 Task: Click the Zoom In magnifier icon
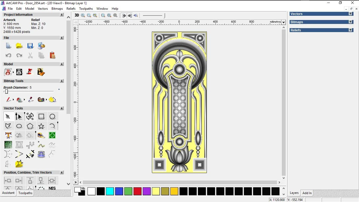click(x=83, y=16)
